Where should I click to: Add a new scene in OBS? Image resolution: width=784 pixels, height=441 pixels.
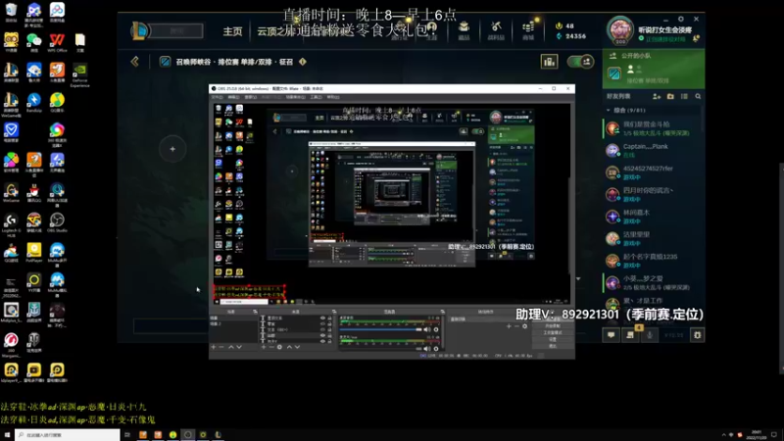click(214, 347)
